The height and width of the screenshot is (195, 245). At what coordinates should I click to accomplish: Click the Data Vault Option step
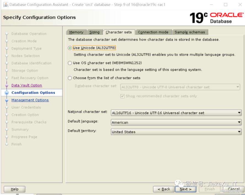(27, 85)
